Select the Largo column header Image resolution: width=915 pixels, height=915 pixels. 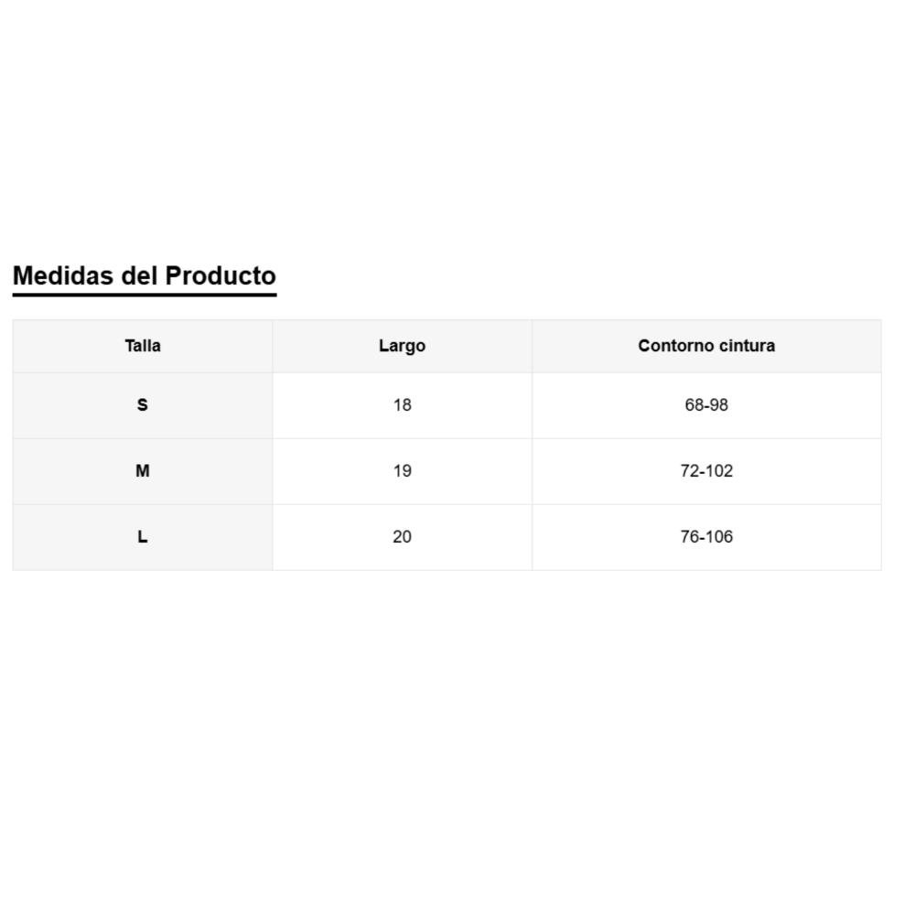(x=402, y=346)
